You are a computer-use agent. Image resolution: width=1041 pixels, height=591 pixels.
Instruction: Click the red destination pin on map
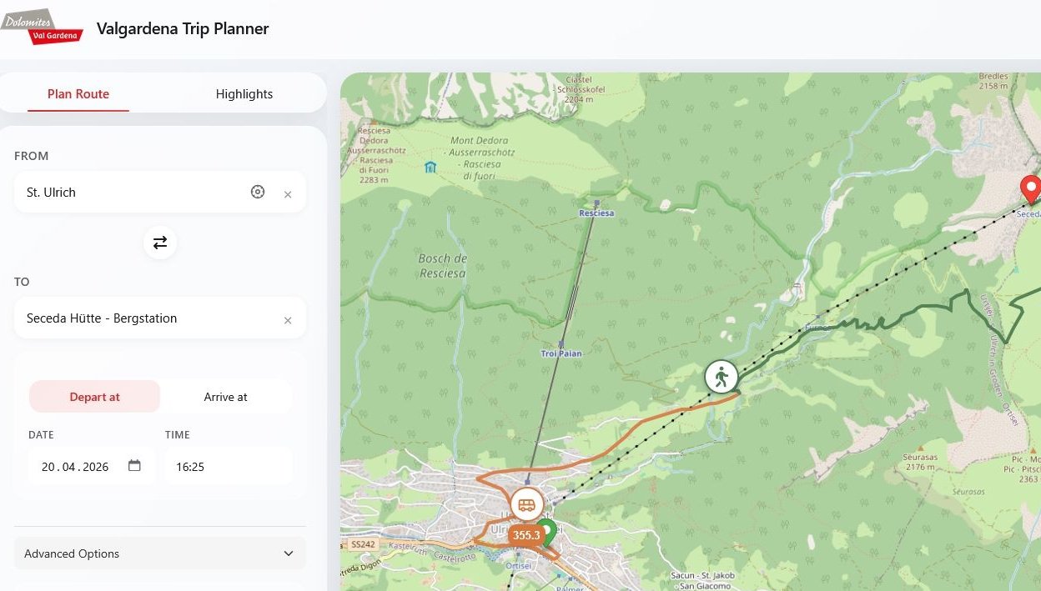tap(1031, 190)
